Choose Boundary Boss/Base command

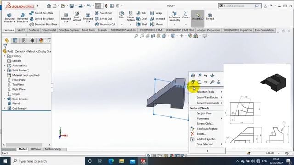click(x=43, y=24)
